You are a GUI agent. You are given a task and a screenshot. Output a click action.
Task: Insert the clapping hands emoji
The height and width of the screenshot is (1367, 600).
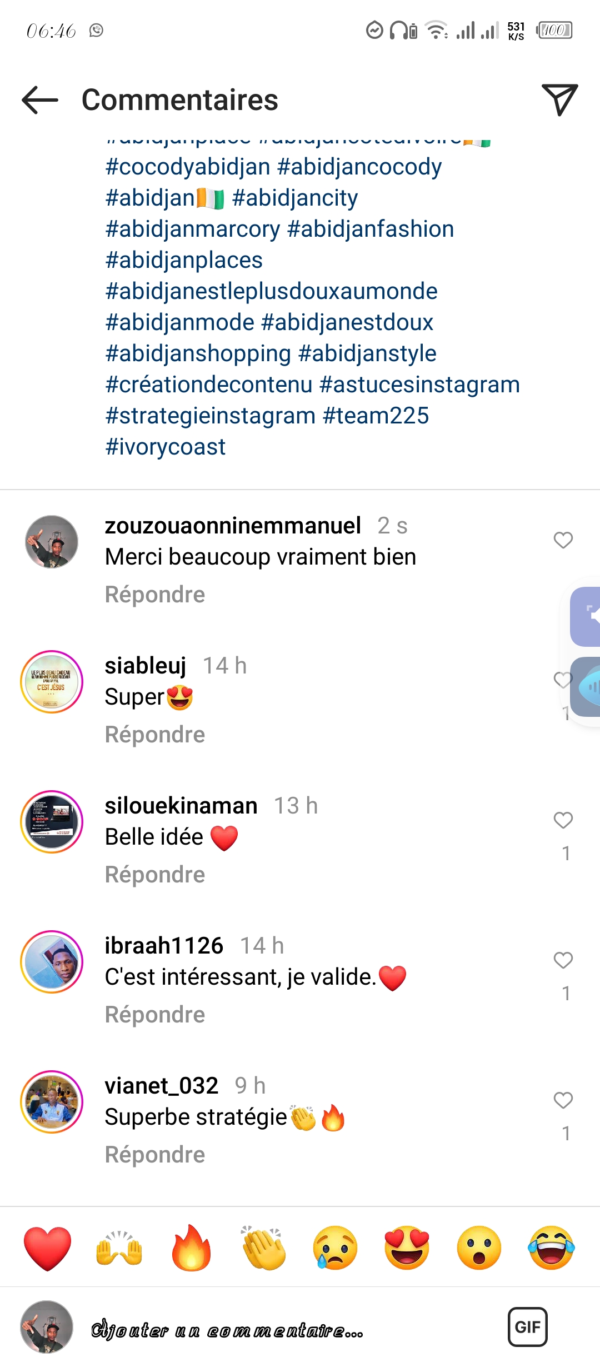coord(263,1248)
